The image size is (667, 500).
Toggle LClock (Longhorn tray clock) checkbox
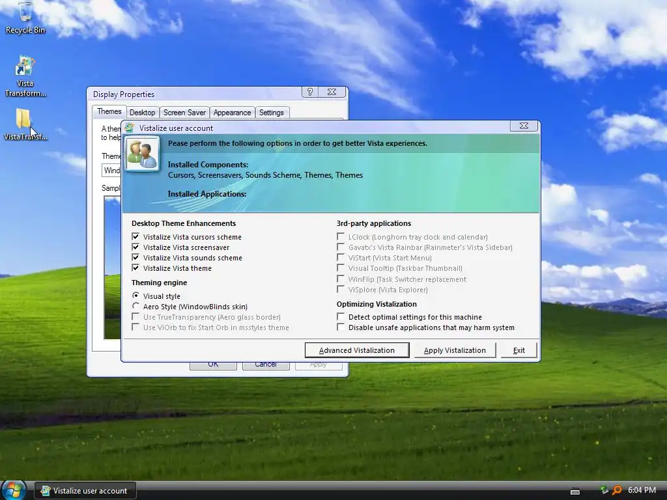[x=340, y=236]
